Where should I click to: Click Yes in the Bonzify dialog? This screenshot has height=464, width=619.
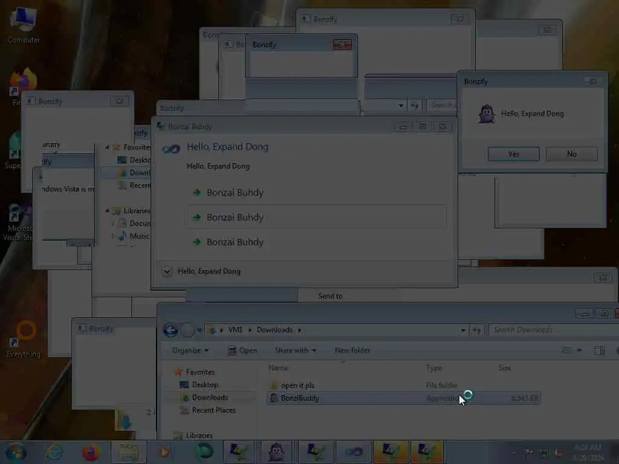[x=514, y=154]
